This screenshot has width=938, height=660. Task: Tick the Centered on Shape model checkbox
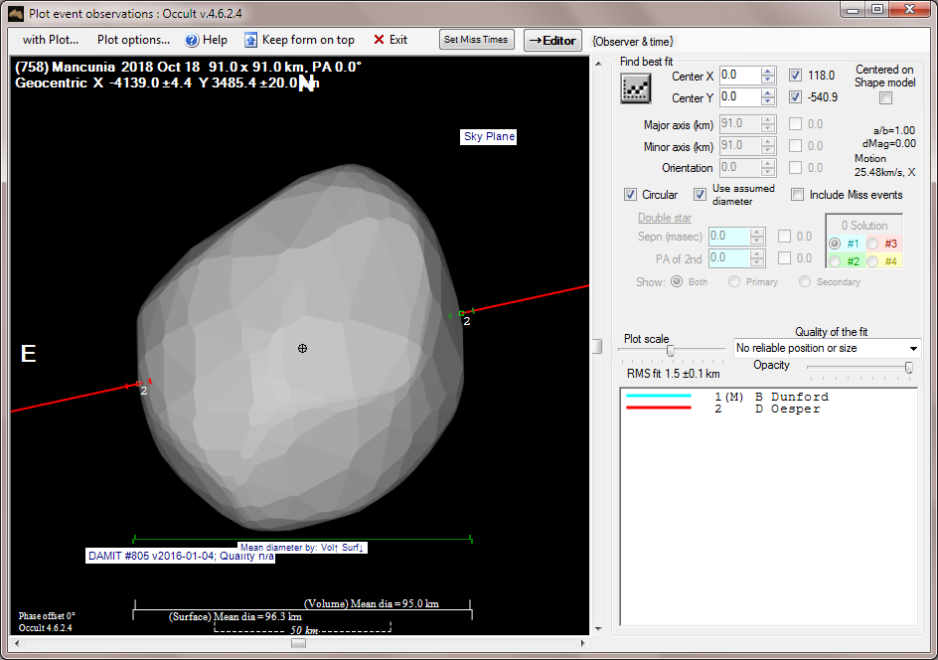pyautogui.click(x=885, y=97)
